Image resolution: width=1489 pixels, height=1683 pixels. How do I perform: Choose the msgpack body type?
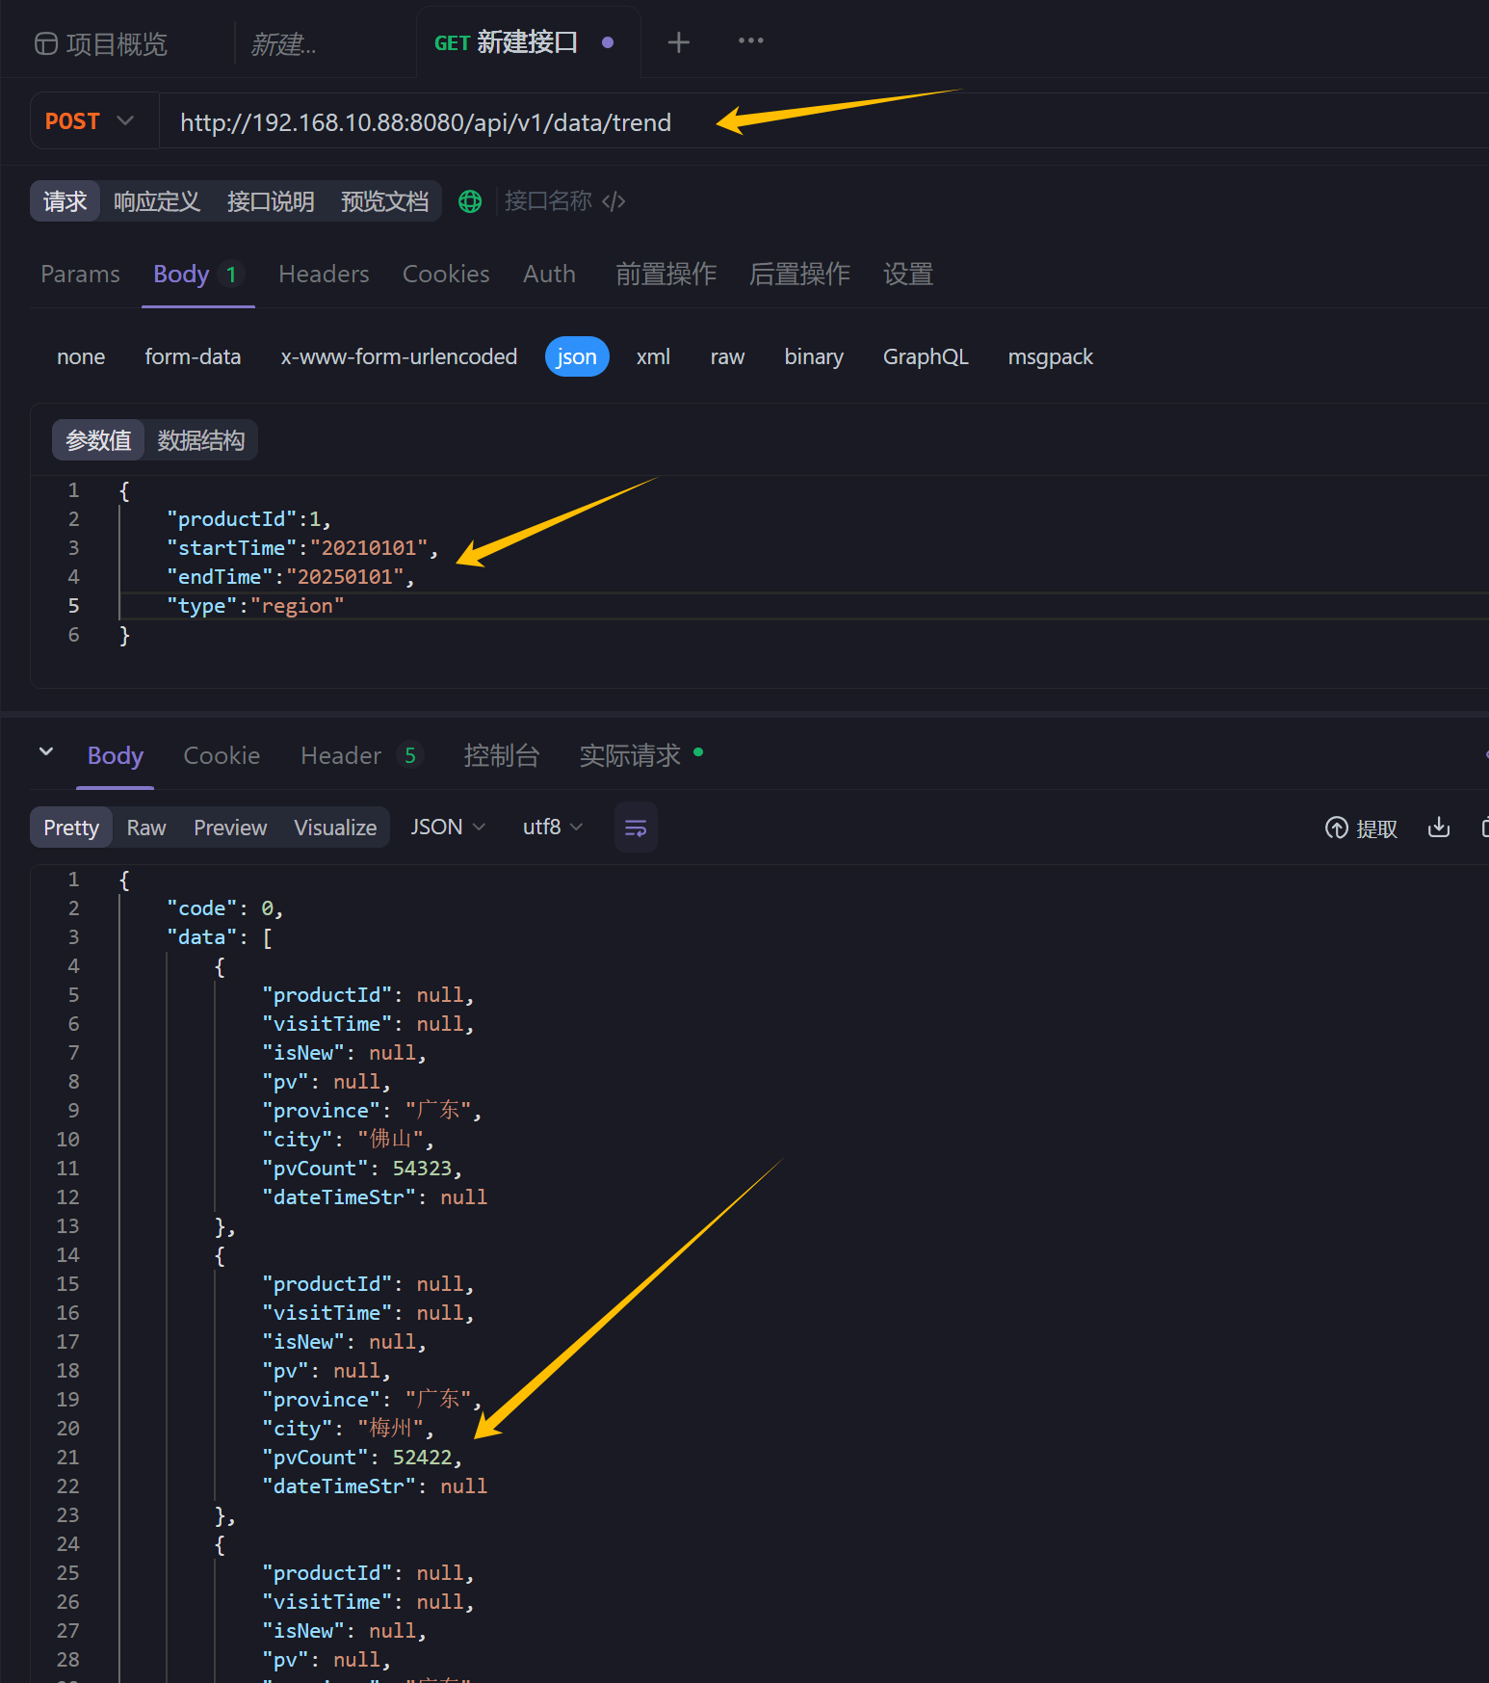point(1050,357)
